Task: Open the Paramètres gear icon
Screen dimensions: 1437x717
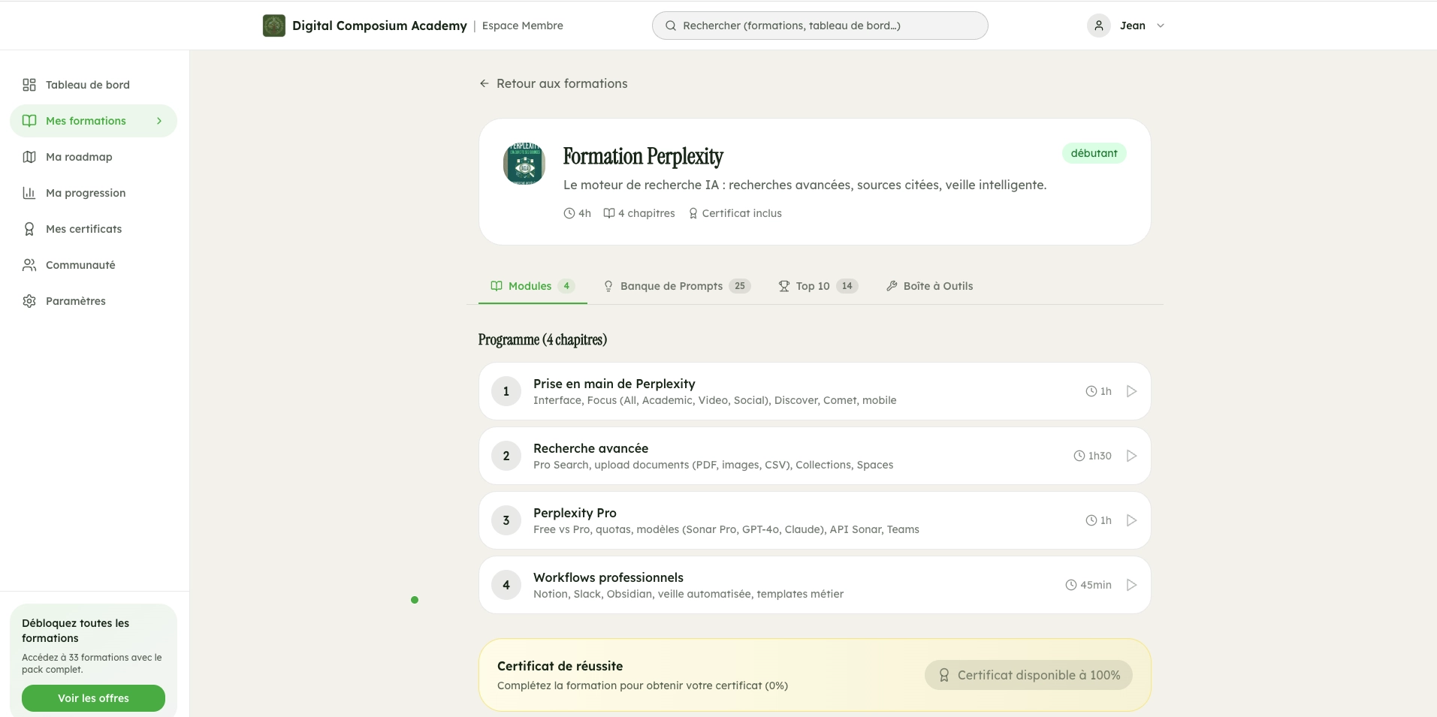Action: pos(29,300)
